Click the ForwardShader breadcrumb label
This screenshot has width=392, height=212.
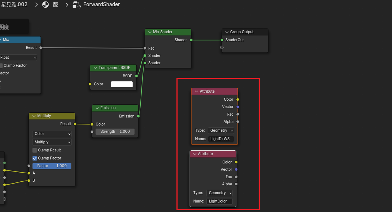pyautogui.click(x=101, y=5)
